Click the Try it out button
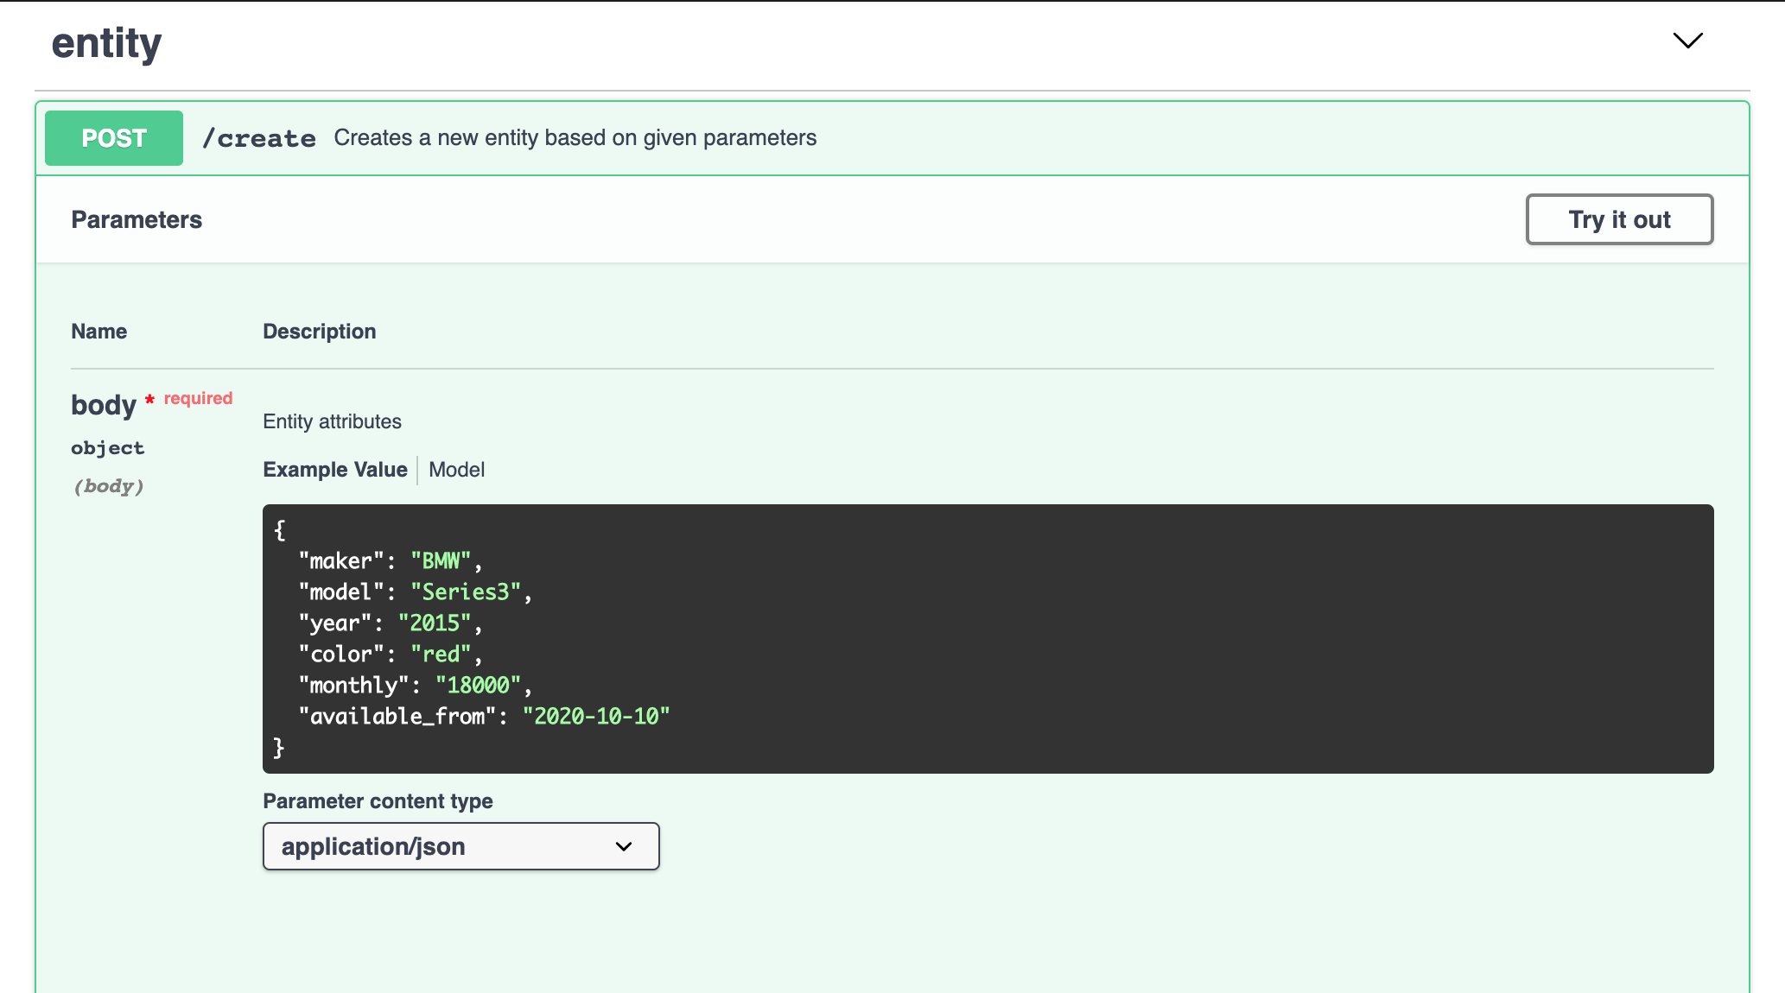1785x993 pixels. (1621, 220)
